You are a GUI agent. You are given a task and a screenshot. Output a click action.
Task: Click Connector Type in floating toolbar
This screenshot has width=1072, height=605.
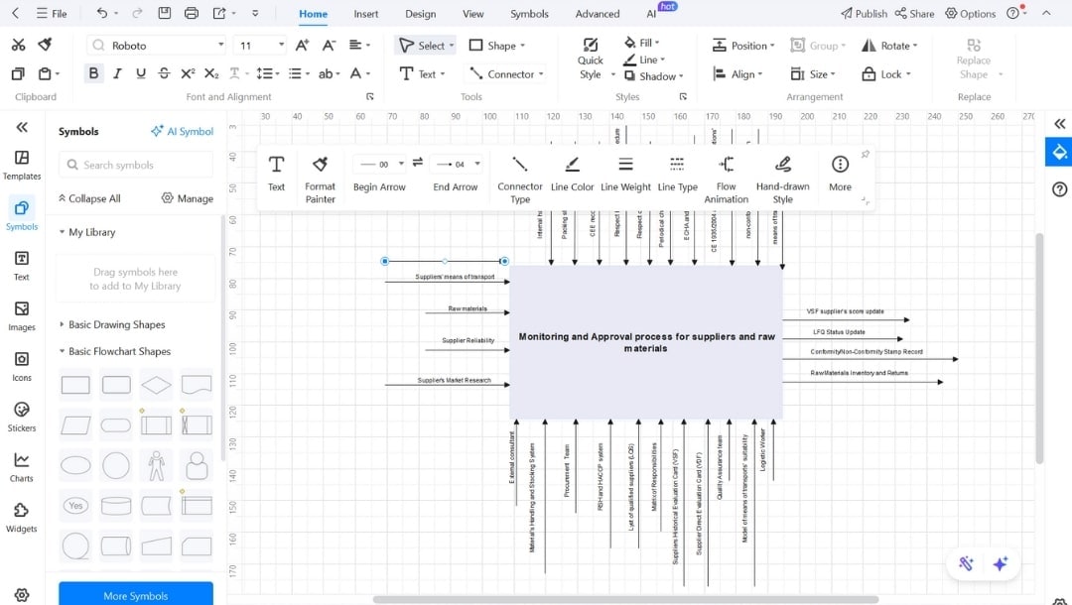(x=519, y=180)
